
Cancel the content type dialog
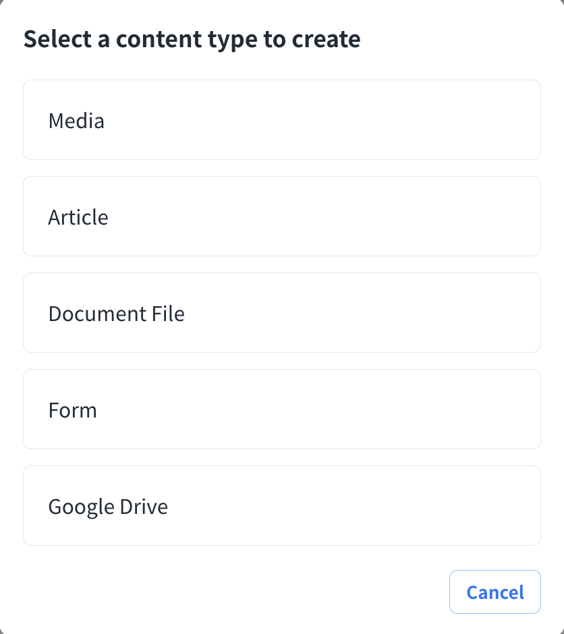click(x=495, y=592)
